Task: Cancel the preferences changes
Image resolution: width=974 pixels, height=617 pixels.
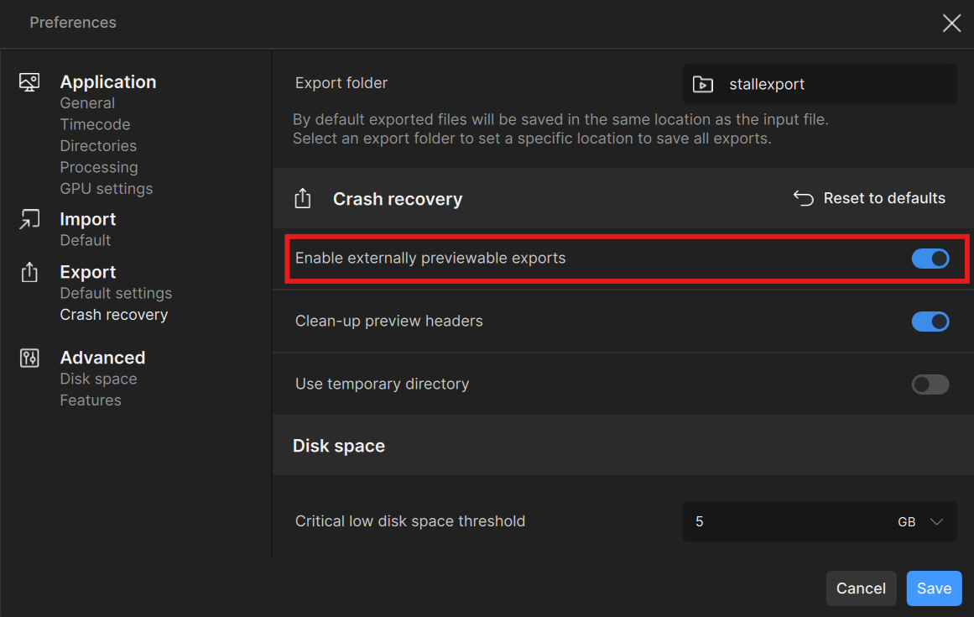Action: click(861, 588)
